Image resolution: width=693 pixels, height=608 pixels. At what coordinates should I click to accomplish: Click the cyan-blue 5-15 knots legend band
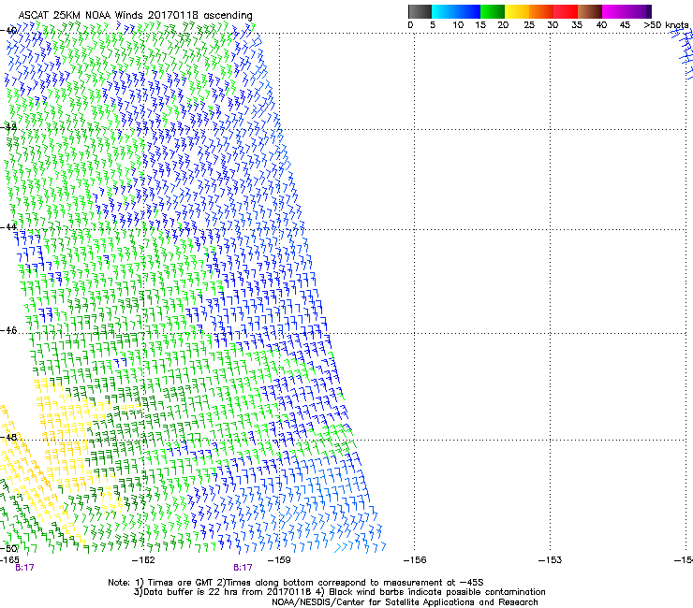tap(456, 11)
